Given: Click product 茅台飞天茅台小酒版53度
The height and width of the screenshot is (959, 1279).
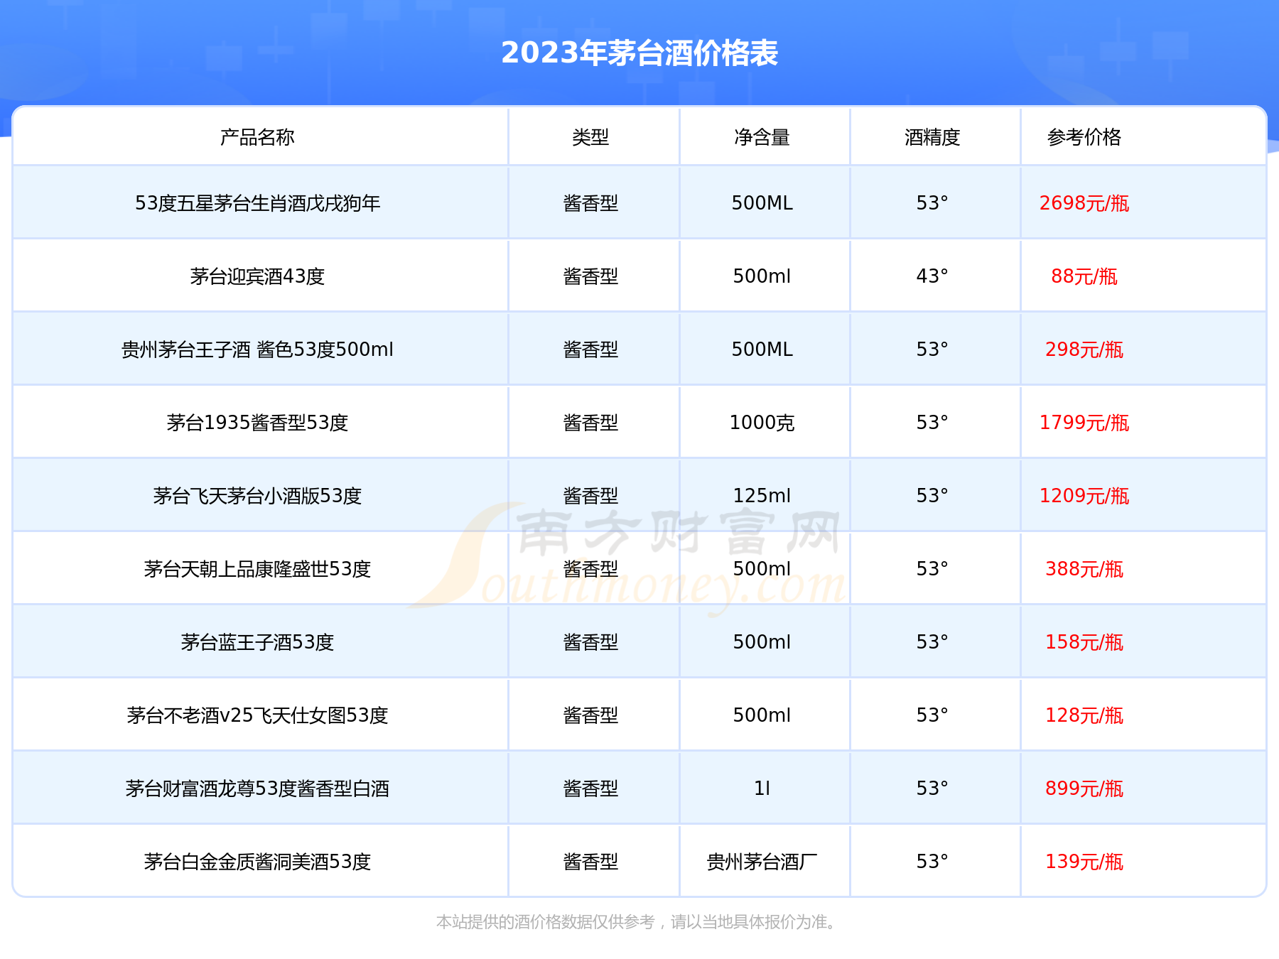Looking at the screenshot, I should (257, 496).
